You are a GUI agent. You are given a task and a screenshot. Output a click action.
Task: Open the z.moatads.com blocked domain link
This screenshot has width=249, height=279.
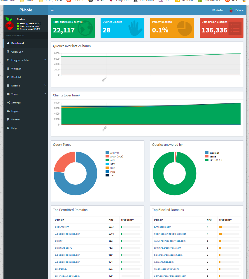pyautogui.click(x=162, y=227)
